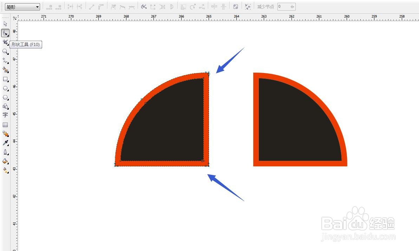Viewport: 419px width, 251px height.
Task: Click the Break Curve icon
Action: coord(79,7)
